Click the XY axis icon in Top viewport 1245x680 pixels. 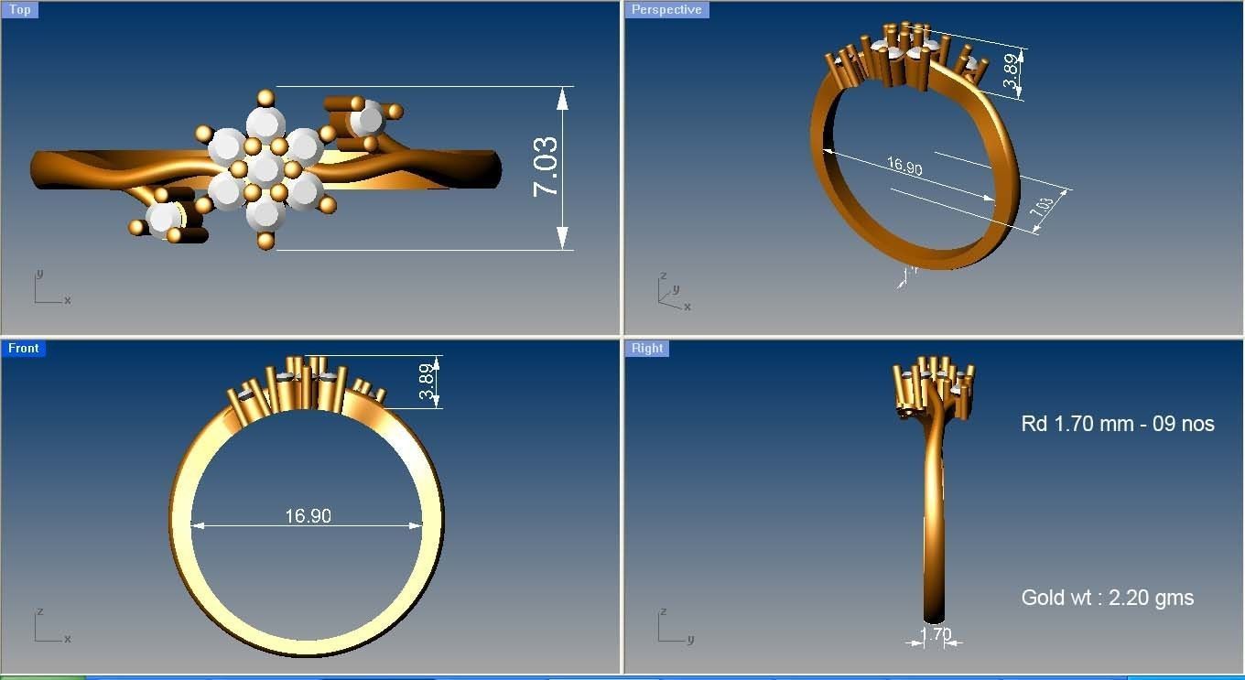point(52,287)
